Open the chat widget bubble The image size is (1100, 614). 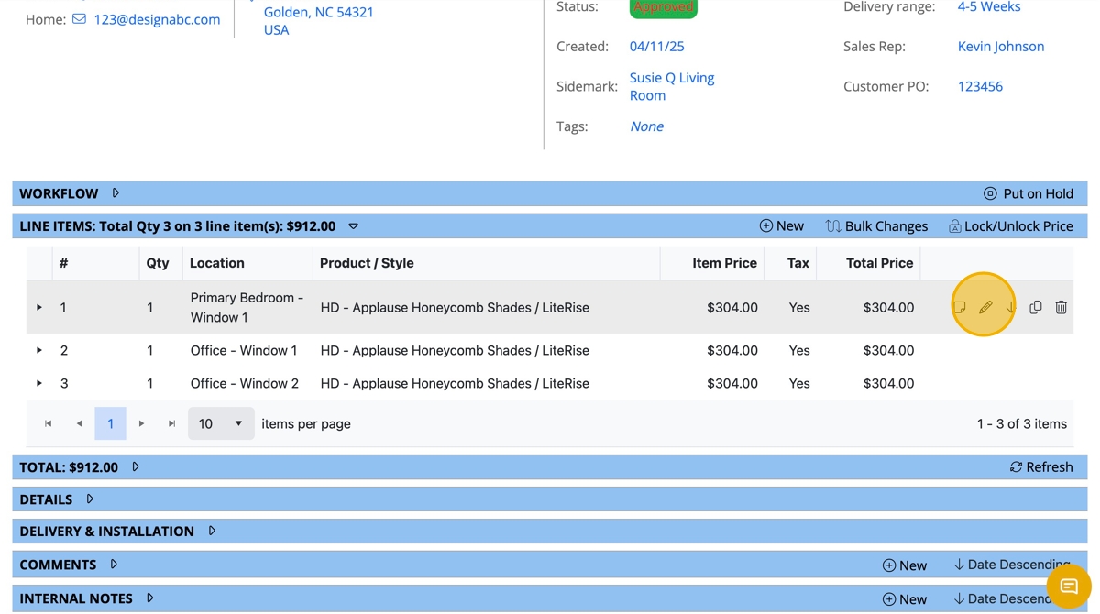tap(1069, 587)
